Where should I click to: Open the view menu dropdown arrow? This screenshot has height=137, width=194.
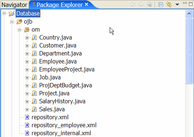pos(177,5)
